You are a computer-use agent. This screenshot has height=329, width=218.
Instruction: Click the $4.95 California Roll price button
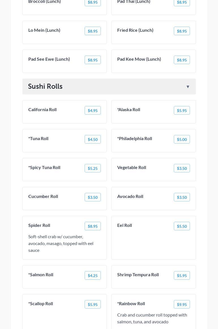[93, 111]
